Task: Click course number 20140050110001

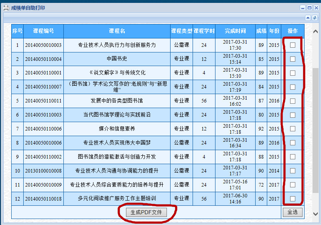Action: coord(43,73)
